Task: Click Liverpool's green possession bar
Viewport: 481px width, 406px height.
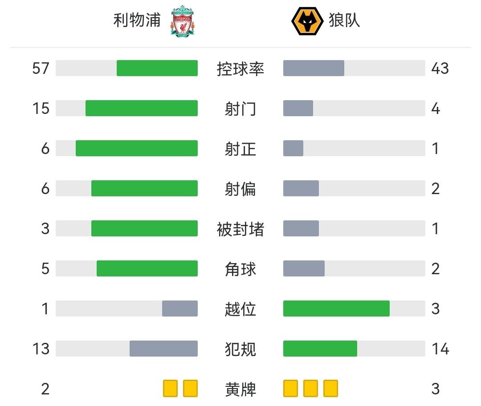Action: (x=157, y=68)
